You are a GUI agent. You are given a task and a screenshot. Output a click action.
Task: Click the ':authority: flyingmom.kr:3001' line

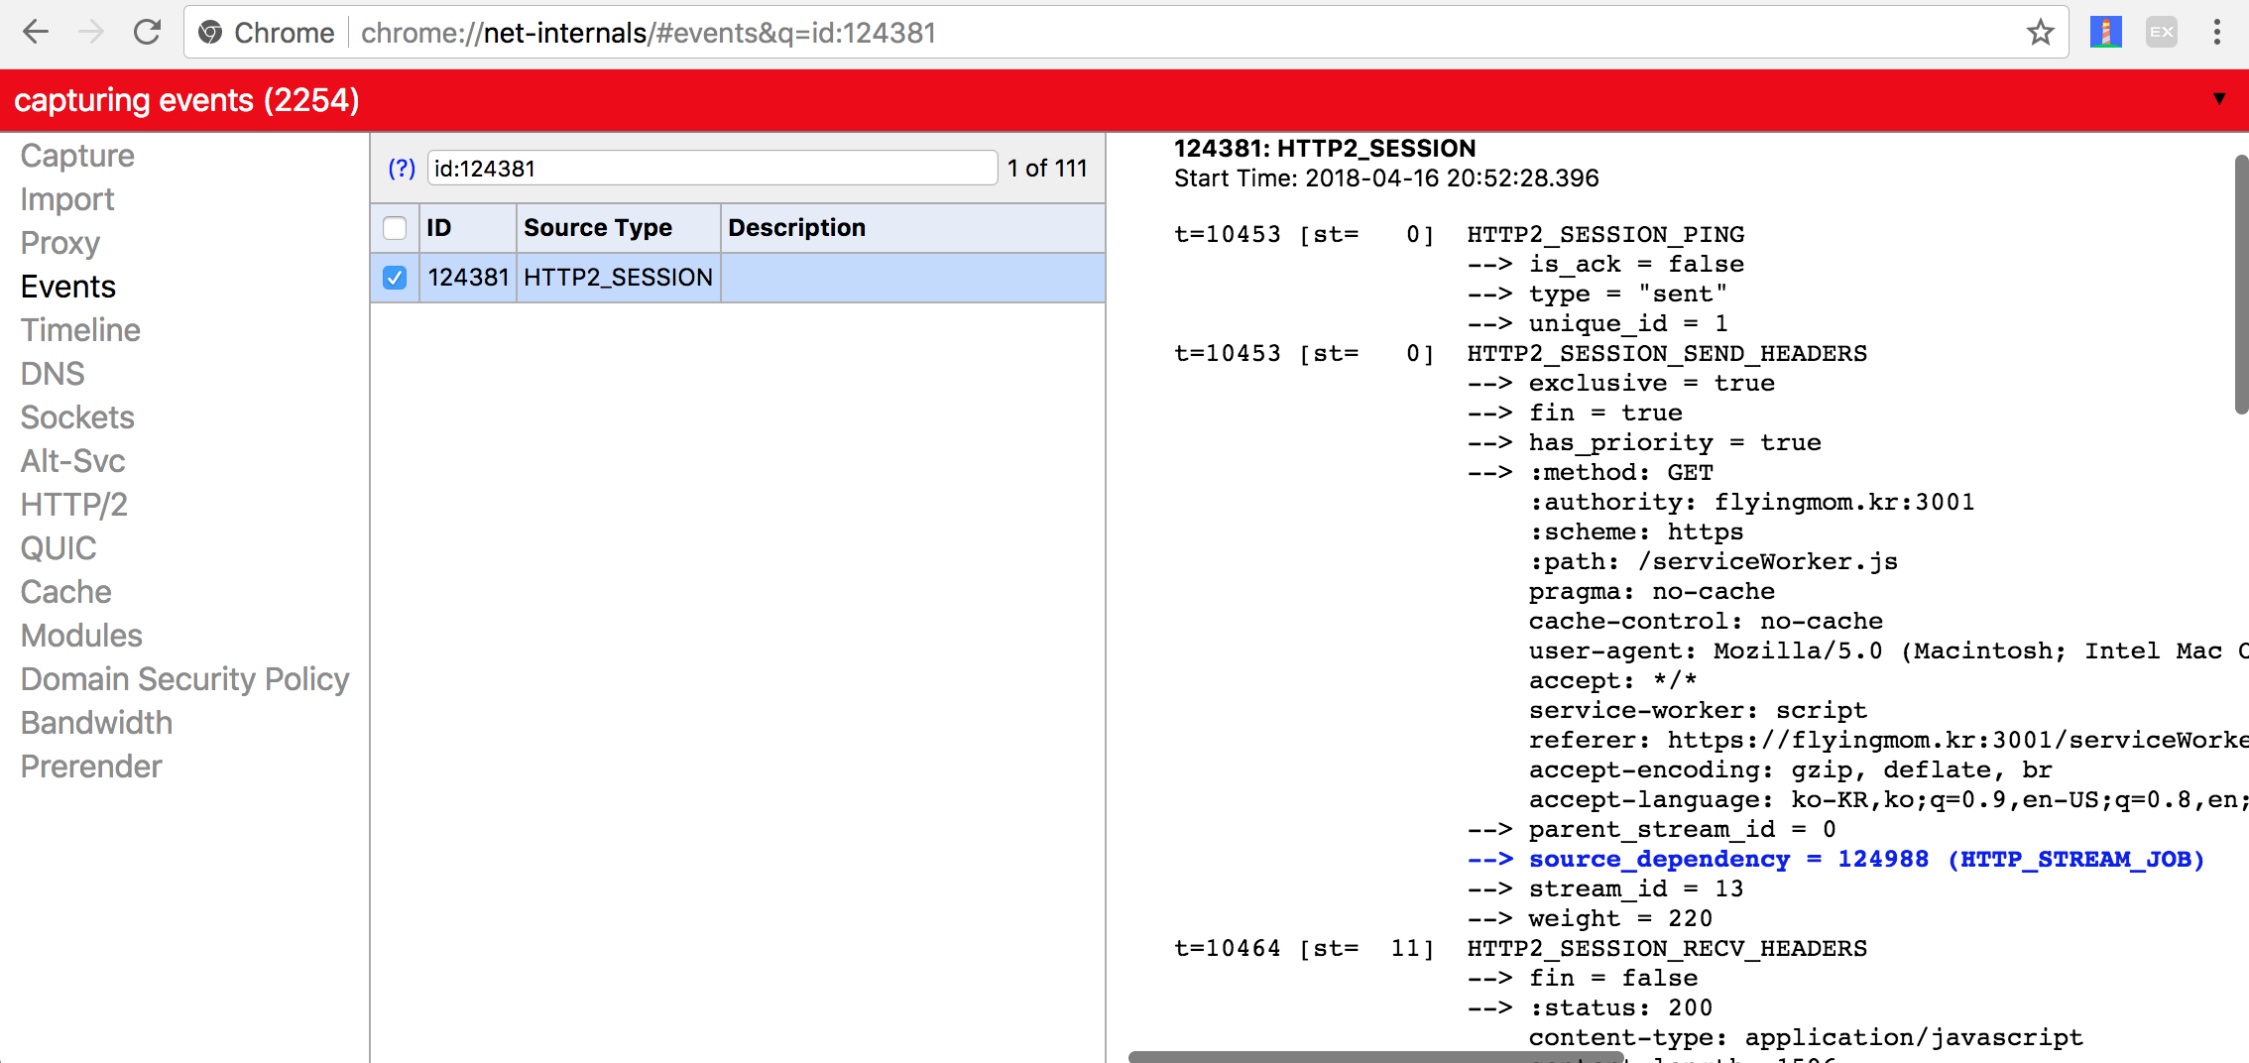click(1752, 503)
